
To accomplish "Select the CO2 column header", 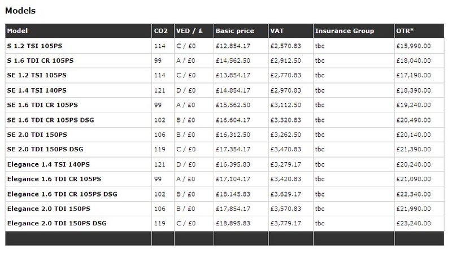I will click(160, 31).
